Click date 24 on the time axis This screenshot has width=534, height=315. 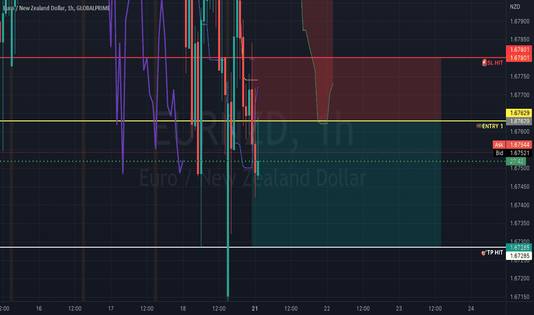[471, 309]
